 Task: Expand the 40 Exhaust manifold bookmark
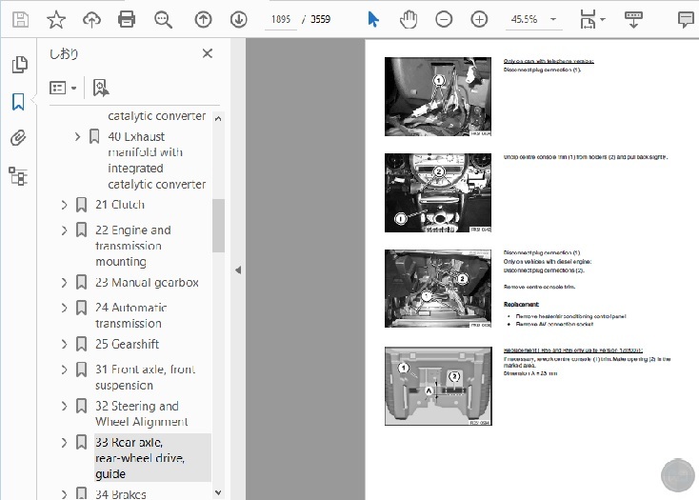tap(77, 136)
